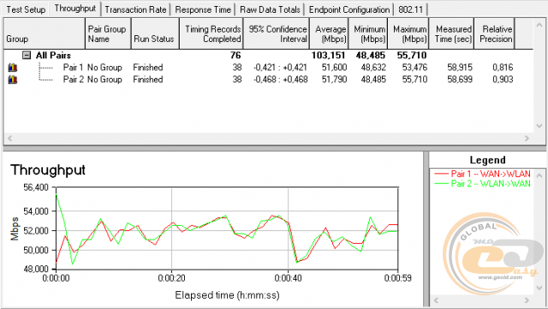Click the Pair 1 chart icon
This screenshot has width=548, height=309.
[x=13, y=68]
